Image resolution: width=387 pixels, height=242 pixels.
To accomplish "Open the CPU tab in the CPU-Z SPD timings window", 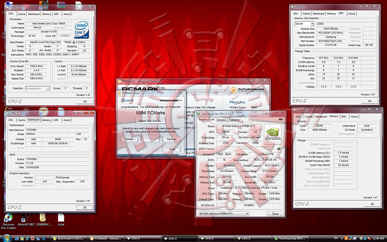I will click(296, 14).
